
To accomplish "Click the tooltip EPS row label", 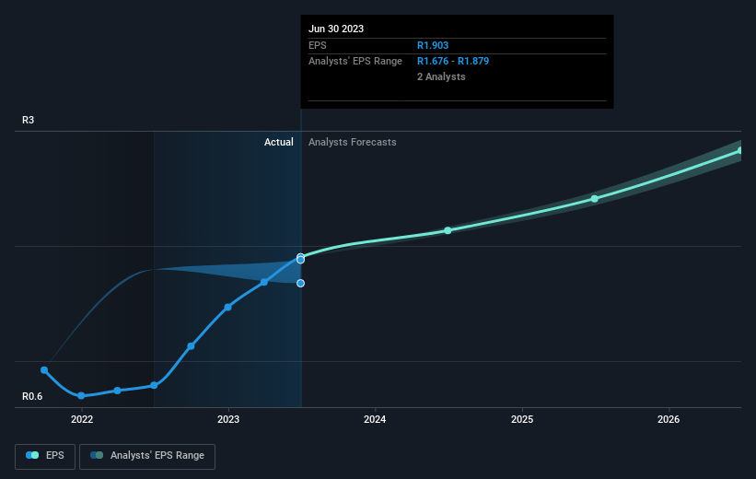I will point(318,45).
